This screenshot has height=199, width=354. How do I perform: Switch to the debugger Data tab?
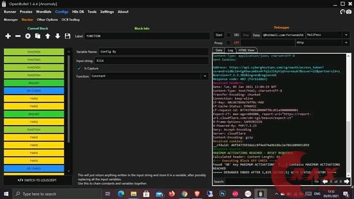click(219, 50)
